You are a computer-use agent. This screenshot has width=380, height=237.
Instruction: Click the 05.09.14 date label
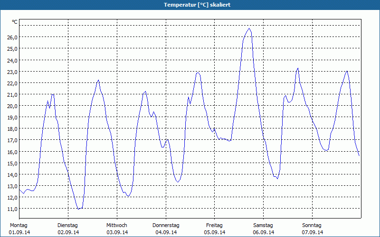(215, 232)
